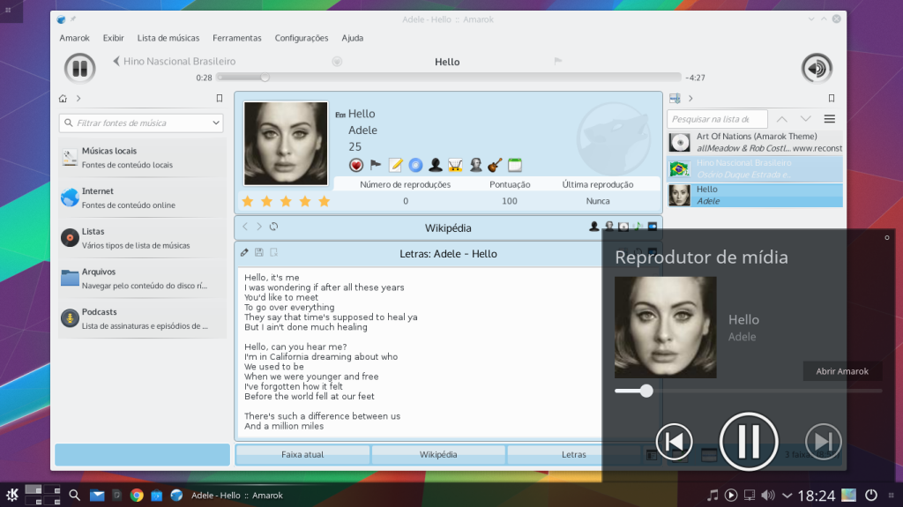
Task: Click the calendar year icon
Action: [x=515, y=166]
